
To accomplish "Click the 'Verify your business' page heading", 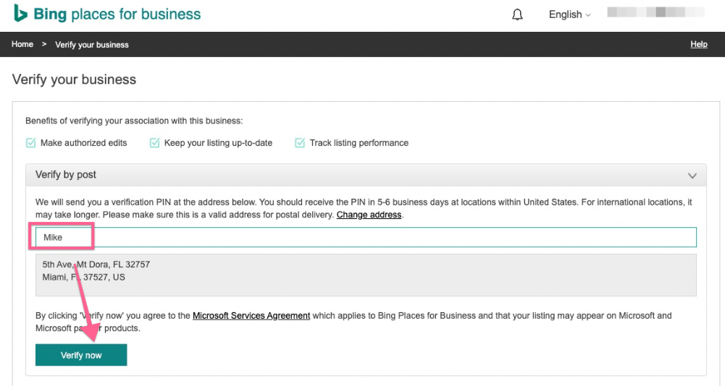I will tap(74, 80).
